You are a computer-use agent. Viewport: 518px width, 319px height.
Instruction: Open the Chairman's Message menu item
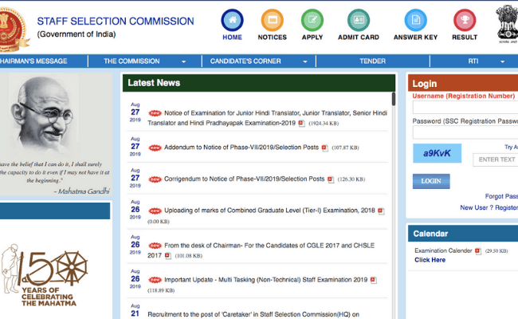point(32,61)
